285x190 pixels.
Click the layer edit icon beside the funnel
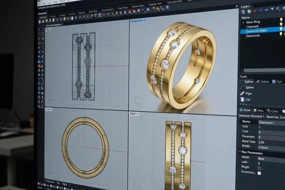(x=278, y=8)
